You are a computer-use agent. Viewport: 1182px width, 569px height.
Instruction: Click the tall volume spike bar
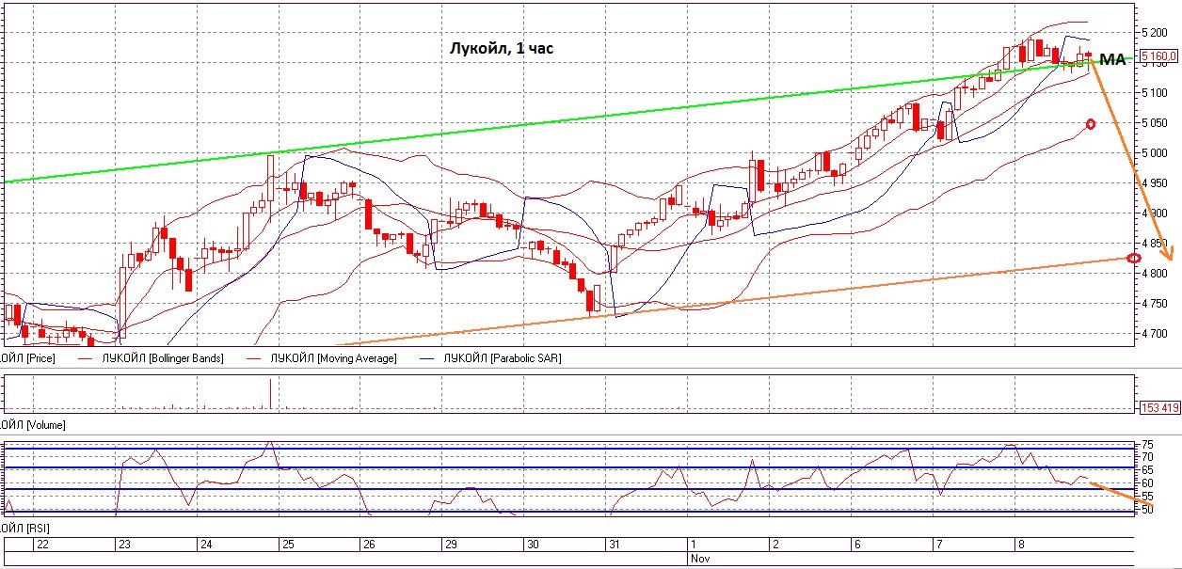point(271,394)
